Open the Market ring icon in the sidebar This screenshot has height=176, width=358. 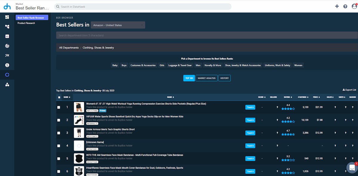[x=7, y=75]
